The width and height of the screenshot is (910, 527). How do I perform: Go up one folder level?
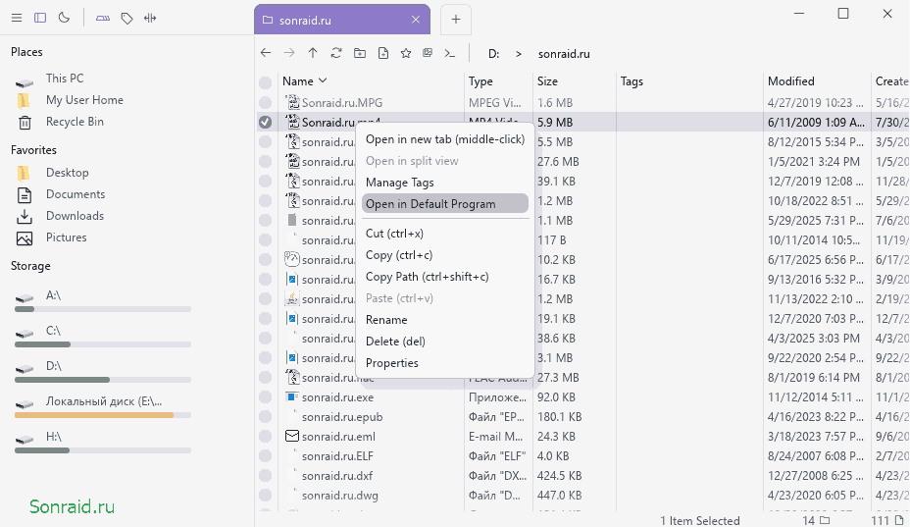click(313, 53)
